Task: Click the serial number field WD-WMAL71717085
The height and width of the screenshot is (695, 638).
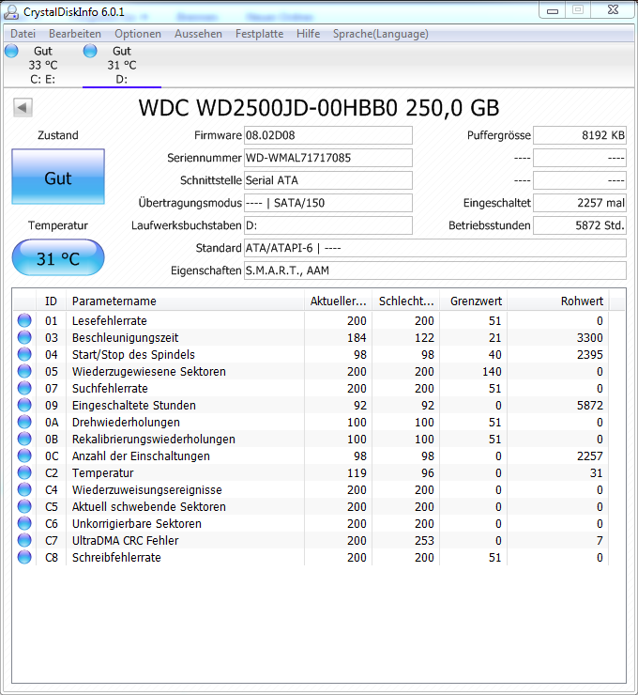Action: (328, 158)
